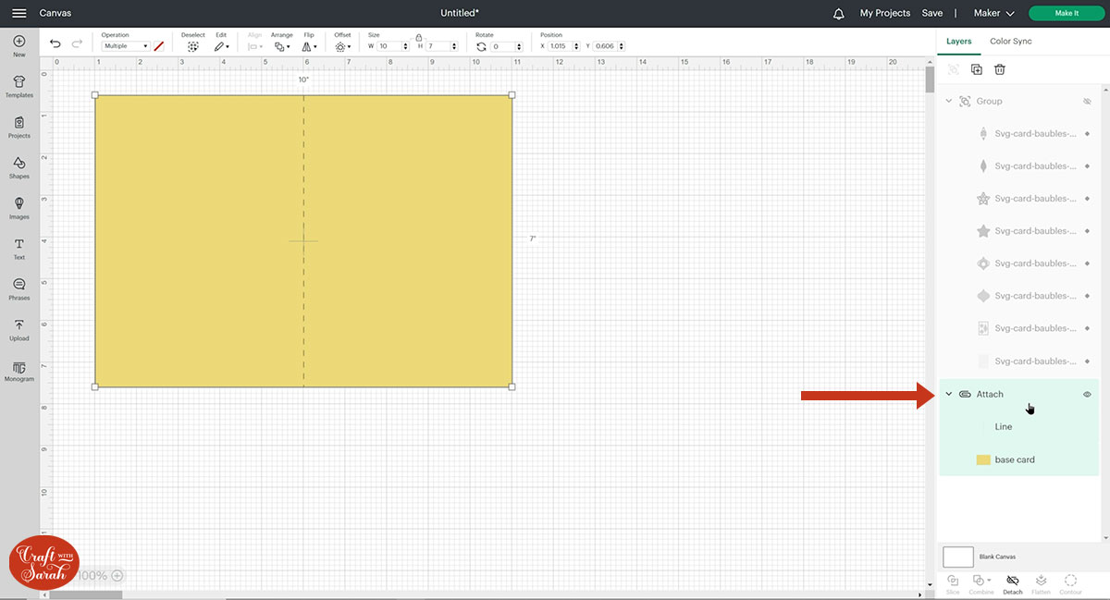Open the Maker machine dropdown
The height and width of the screenshot is (600, 1110).
click(994, 13)
